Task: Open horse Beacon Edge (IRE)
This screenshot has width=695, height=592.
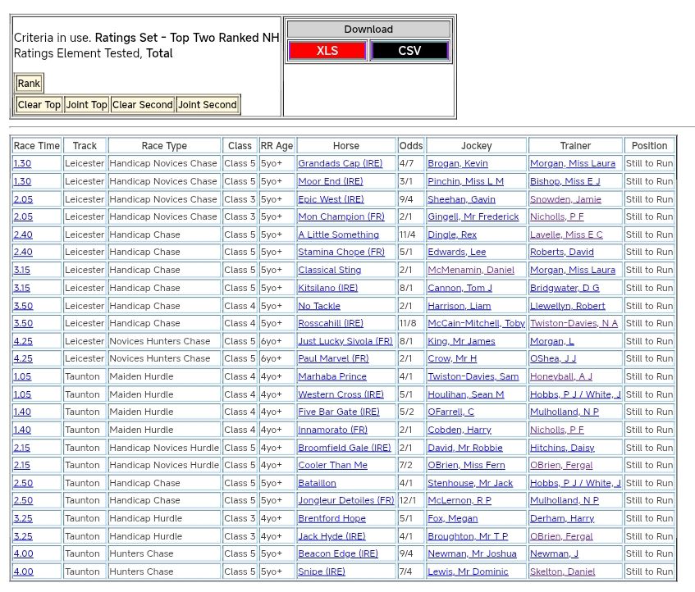Action: (337, 554)
